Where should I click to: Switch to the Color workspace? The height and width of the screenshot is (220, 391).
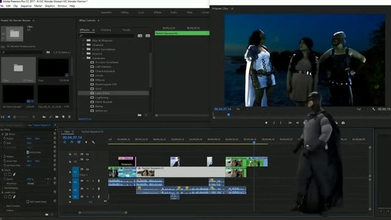click(x=141, y=12)
